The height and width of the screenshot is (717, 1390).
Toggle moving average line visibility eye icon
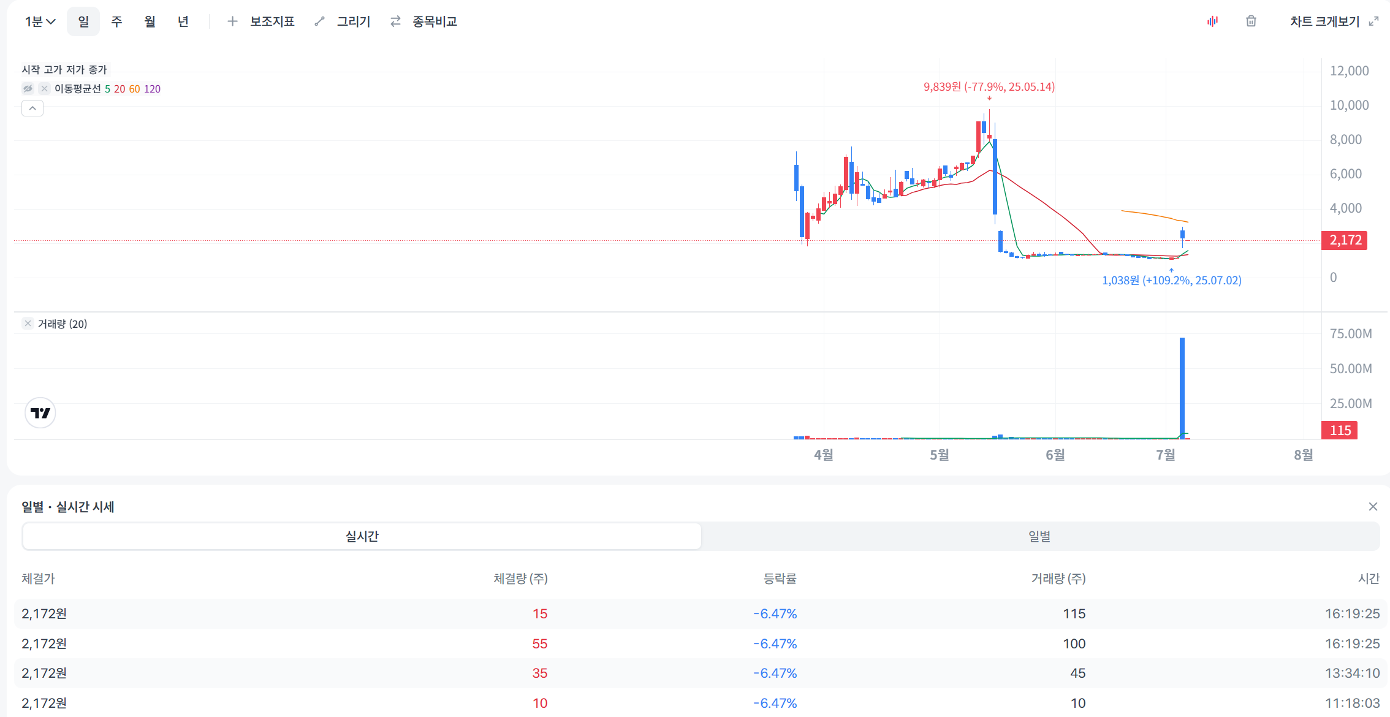[28, 89]
